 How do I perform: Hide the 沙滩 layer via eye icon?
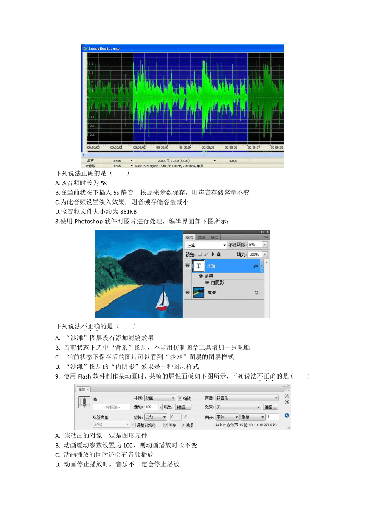188,266
